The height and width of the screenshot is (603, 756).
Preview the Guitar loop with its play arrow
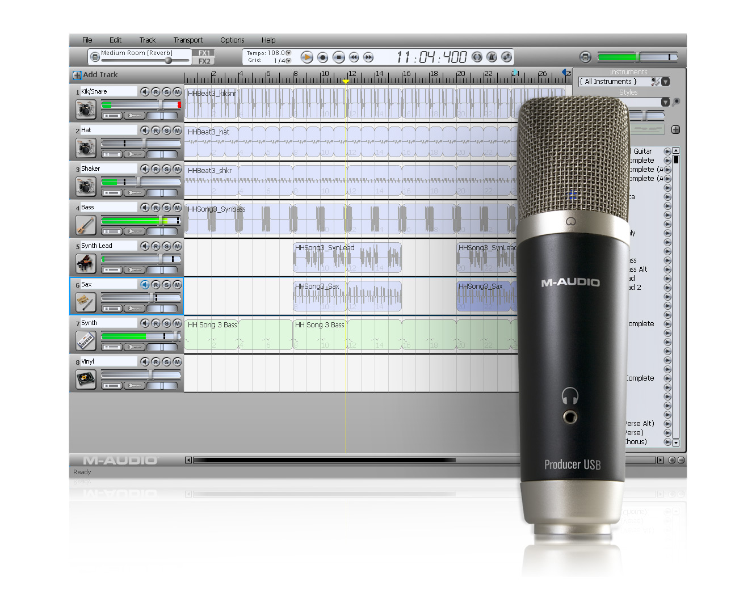(x=667, y=151)
